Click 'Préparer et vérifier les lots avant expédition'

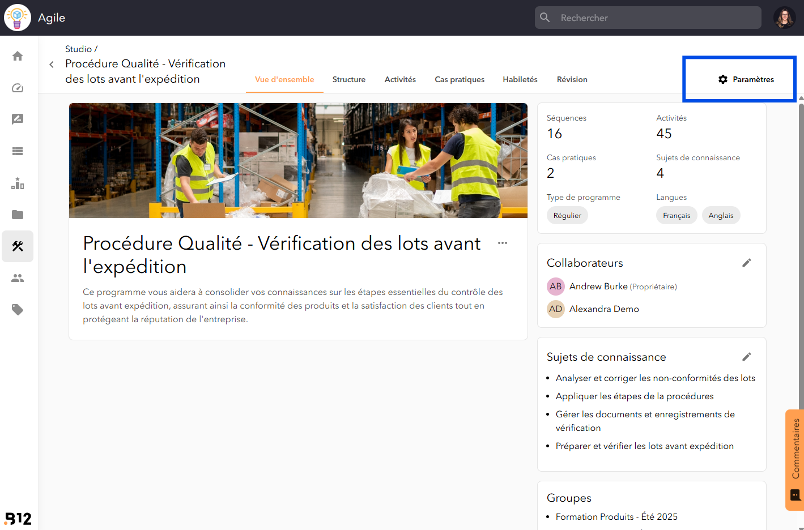pyautogui.click(x=645, y=446)
